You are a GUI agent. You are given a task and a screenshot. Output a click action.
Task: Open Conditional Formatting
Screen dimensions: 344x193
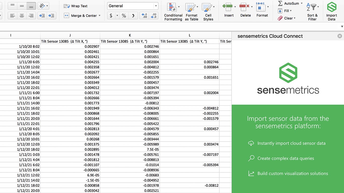pos(173,12)
